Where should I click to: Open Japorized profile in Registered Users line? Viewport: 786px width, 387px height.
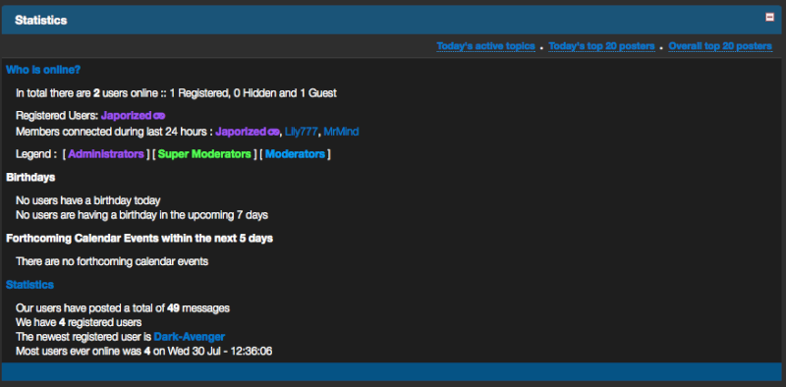tap(127, 116)
